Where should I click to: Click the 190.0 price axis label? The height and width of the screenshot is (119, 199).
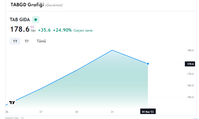click(x=191, y=50)
